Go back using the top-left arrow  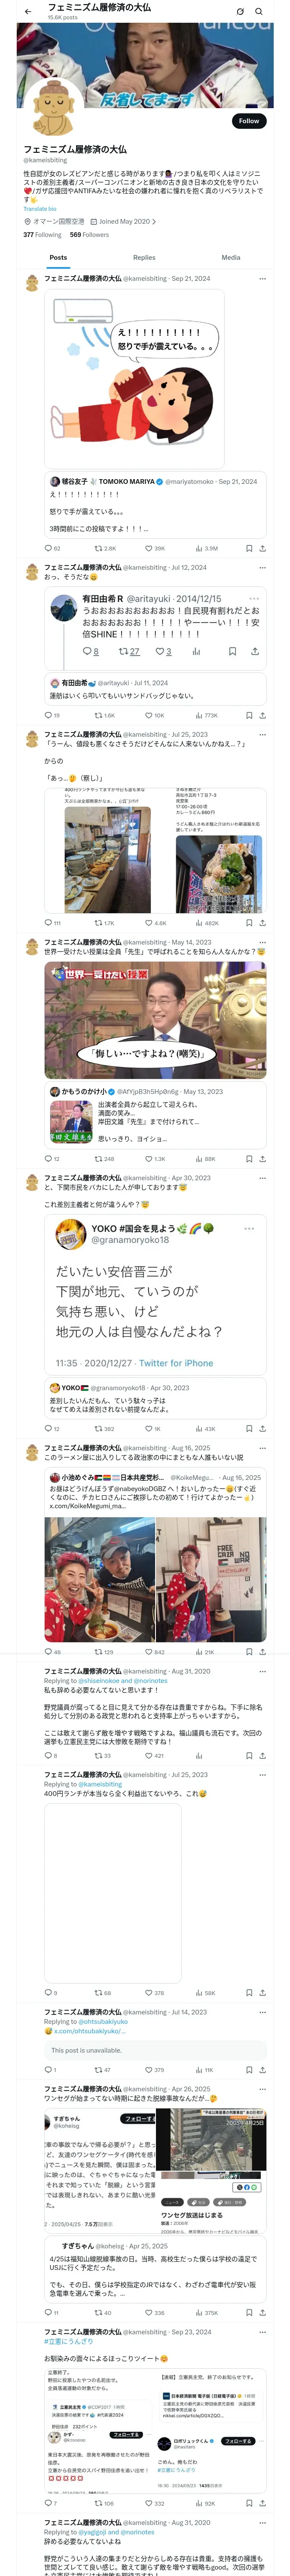[28, 11]
